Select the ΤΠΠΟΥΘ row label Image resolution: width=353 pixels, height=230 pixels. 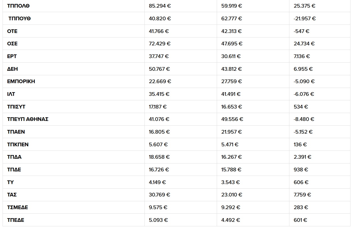coord(19,19)
